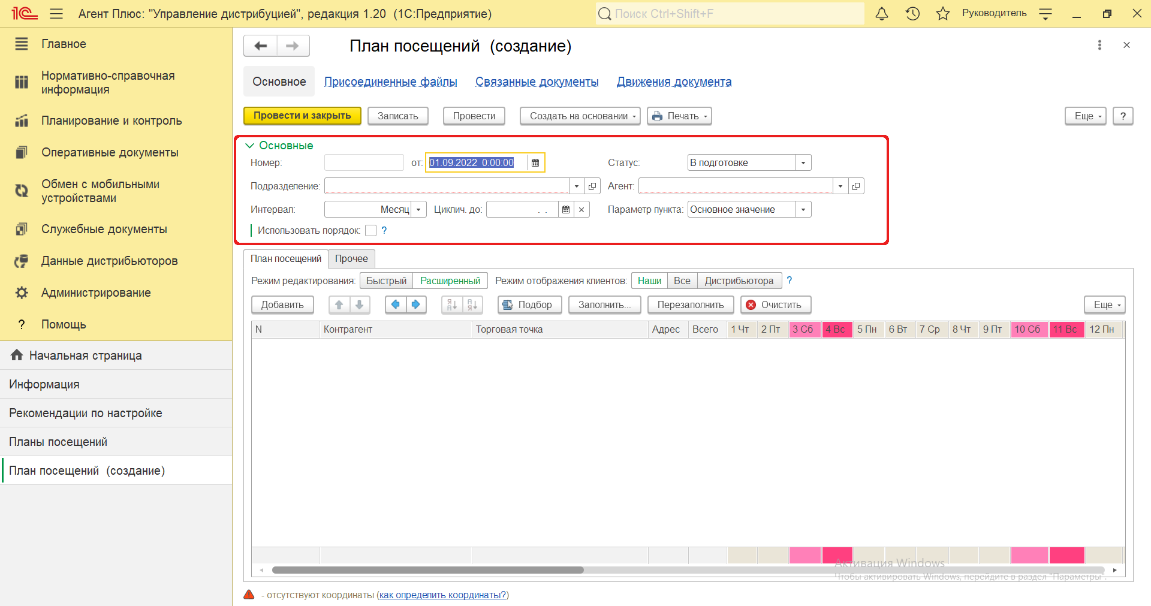Screen dimensions: 1151x606
Task: Open Печать dropdown menu
Action: click(x=679, y=116)
